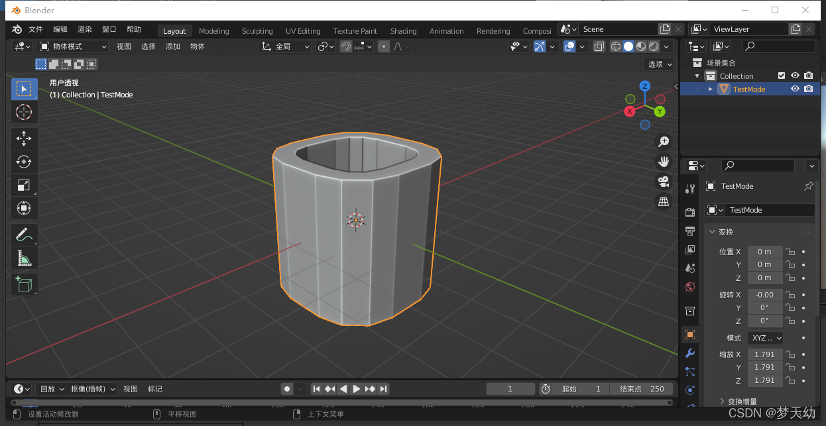Open the Render properties tab
The image size is (826, 426).
(690, 212)
